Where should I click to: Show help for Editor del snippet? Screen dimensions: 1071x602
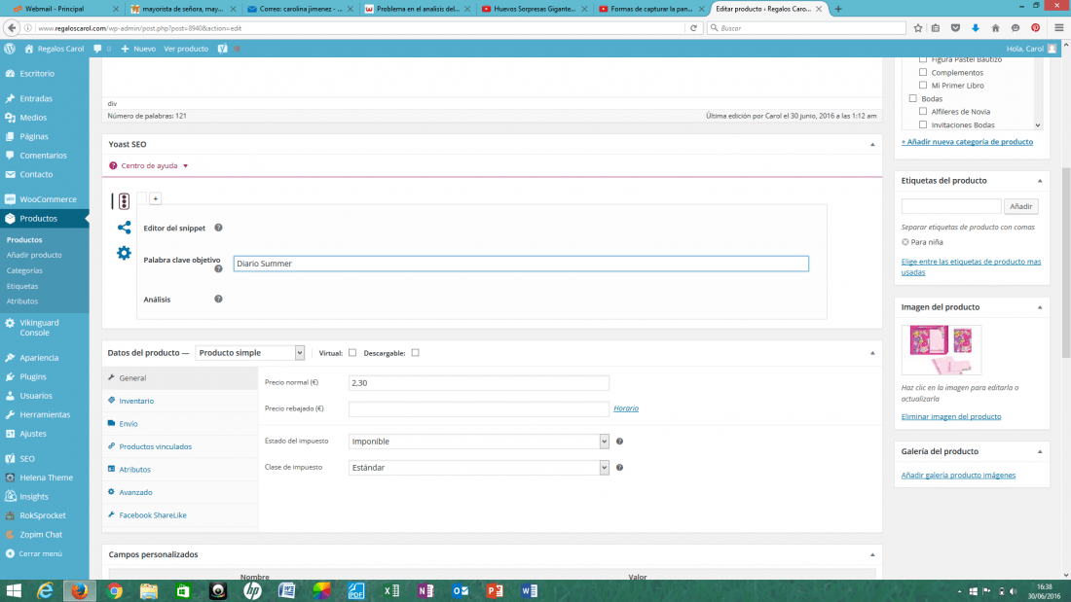tap(218, 228)
